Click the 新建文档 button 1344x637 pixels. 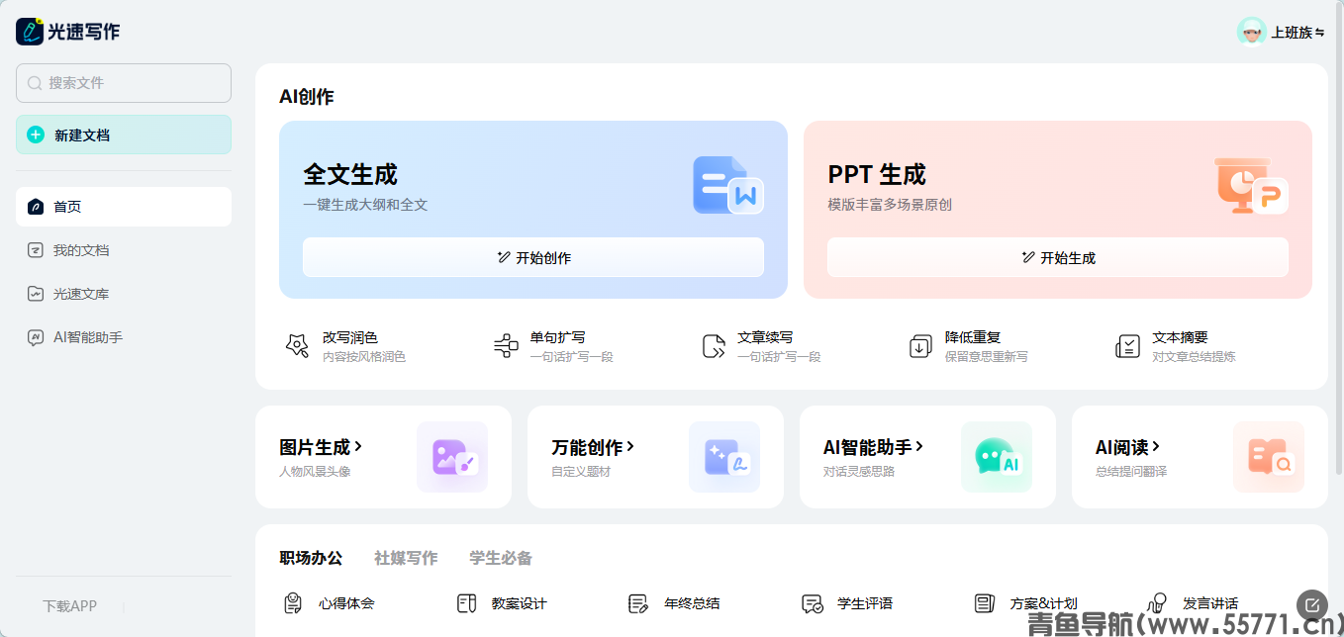pos(124,135)
